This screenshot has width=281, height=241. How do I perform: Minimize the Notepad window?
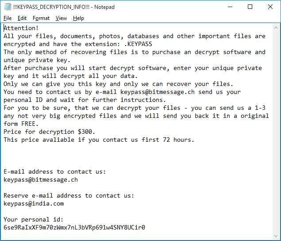coord(230,7)
